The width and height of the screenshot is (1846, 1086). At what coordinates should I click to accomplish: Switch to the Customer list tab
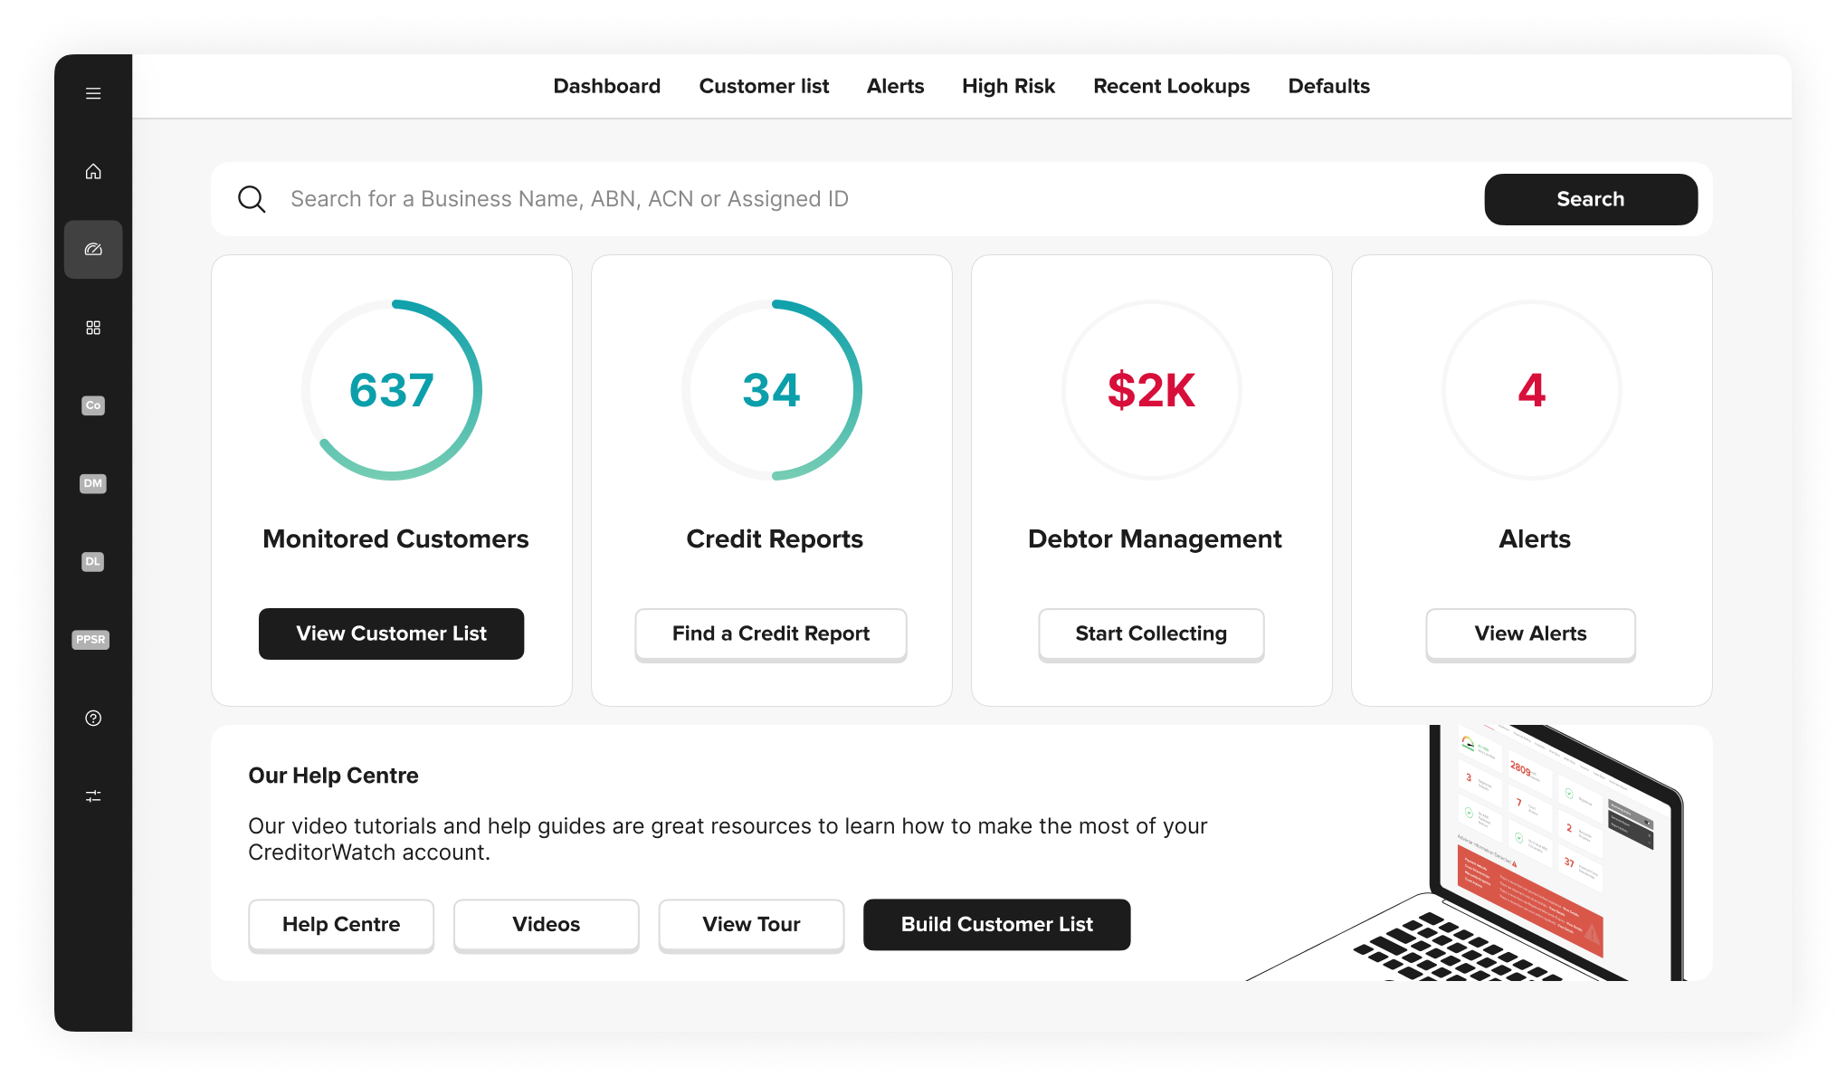(764, 86)
